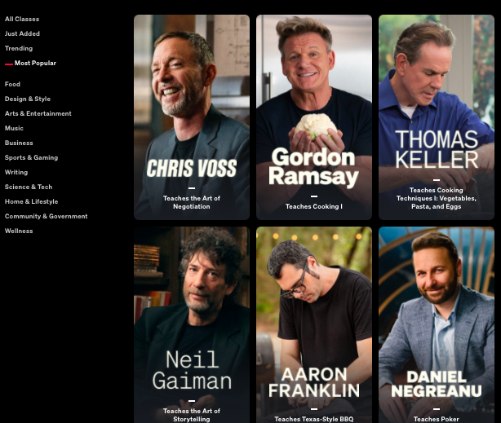The height and width of the screenshot is (423, 501).
Task: Choose the Music category
Action: [x=14, y=128]
